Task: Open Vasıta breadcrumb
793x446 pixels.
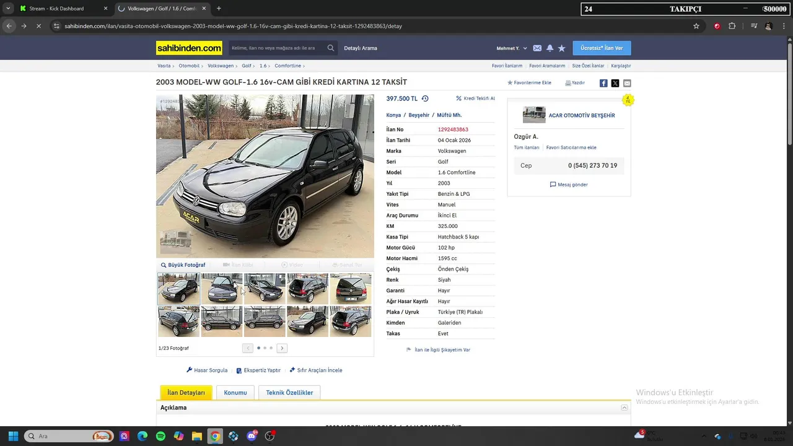Action: click(x=164, y=66)
